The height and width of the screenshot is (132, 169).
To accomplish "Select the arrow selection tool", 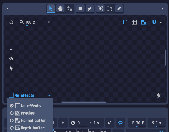I will pyautogui.click(x=51, y=9).
